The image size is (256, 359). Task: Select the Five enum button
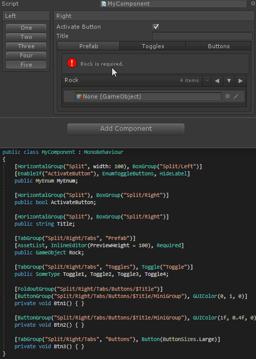click(26, 65)
